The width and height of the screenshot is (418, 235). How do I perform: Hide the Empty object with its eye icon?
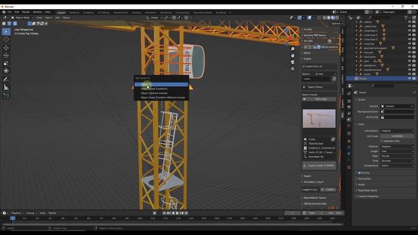click(410, 78)
